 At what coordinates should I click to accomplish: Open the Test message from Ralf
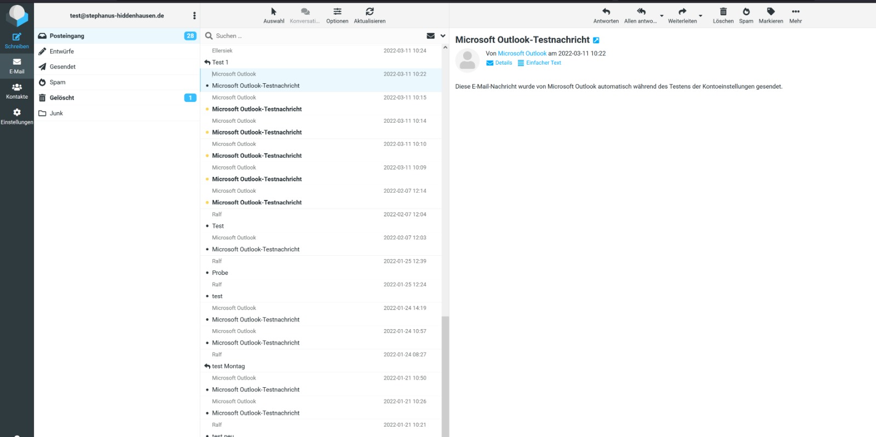click(321, 220)
